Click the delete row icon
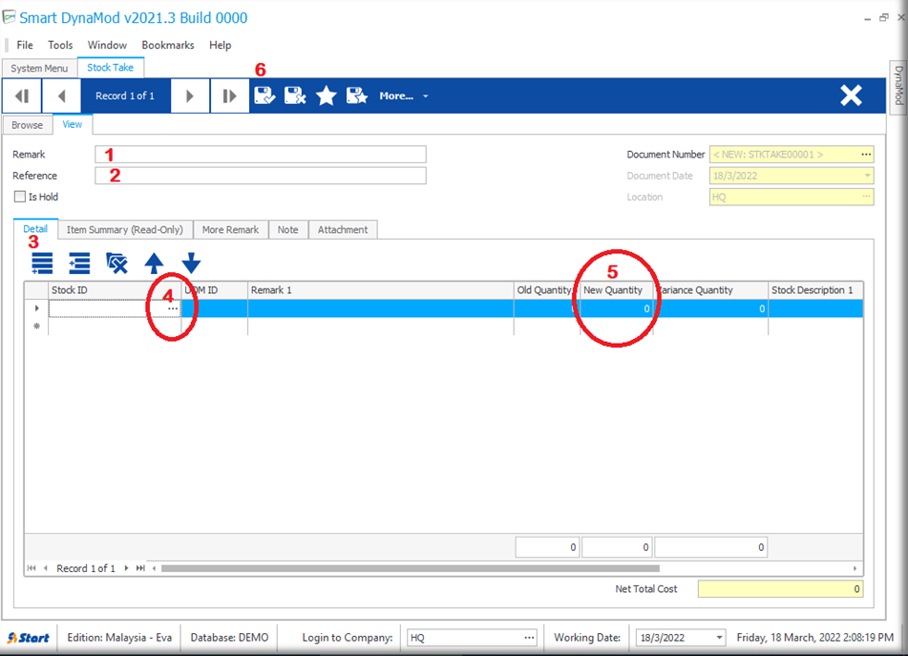908x656 pixels. pos(116,264)
